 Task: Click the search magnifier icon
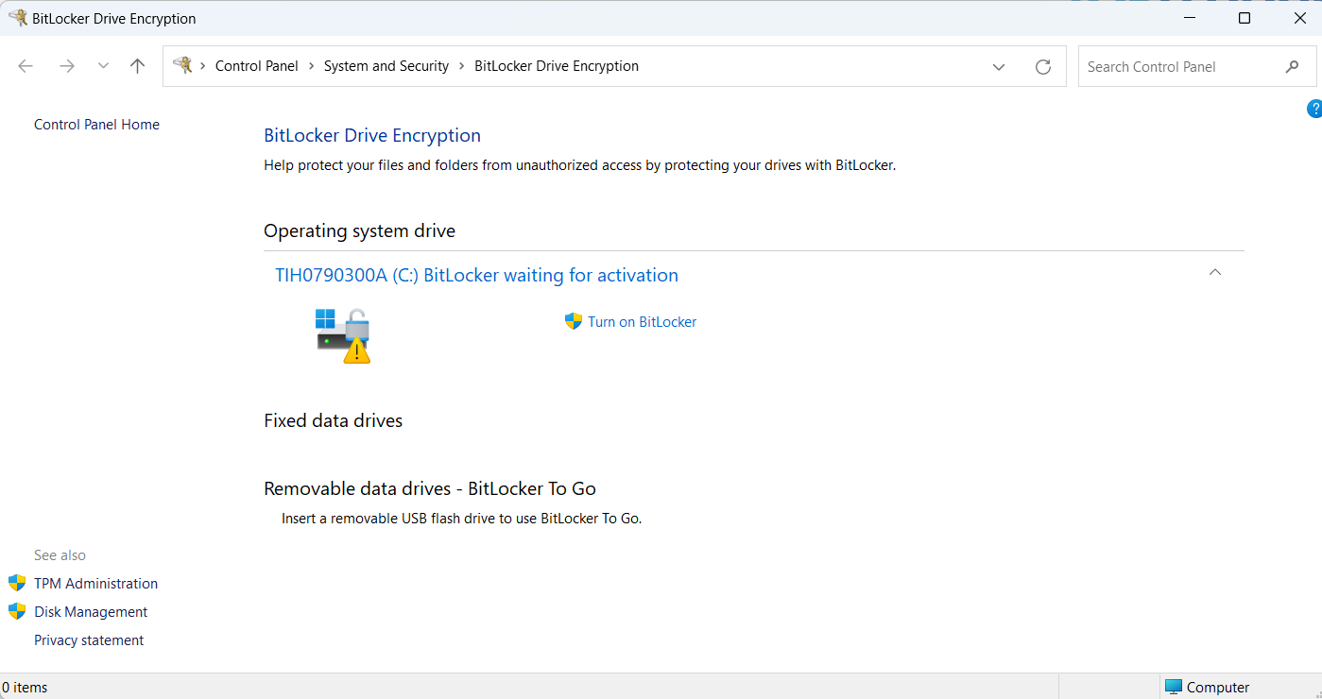coord(1292,66)
